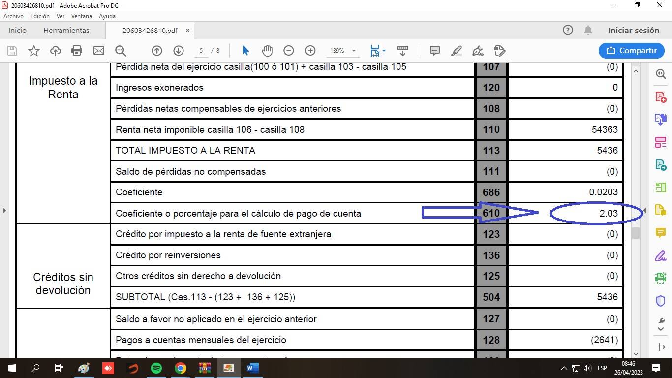The height and width of the screenshot is (378, 672).
Task: Send file by email envelope icon
Action: tap(99, 51)
